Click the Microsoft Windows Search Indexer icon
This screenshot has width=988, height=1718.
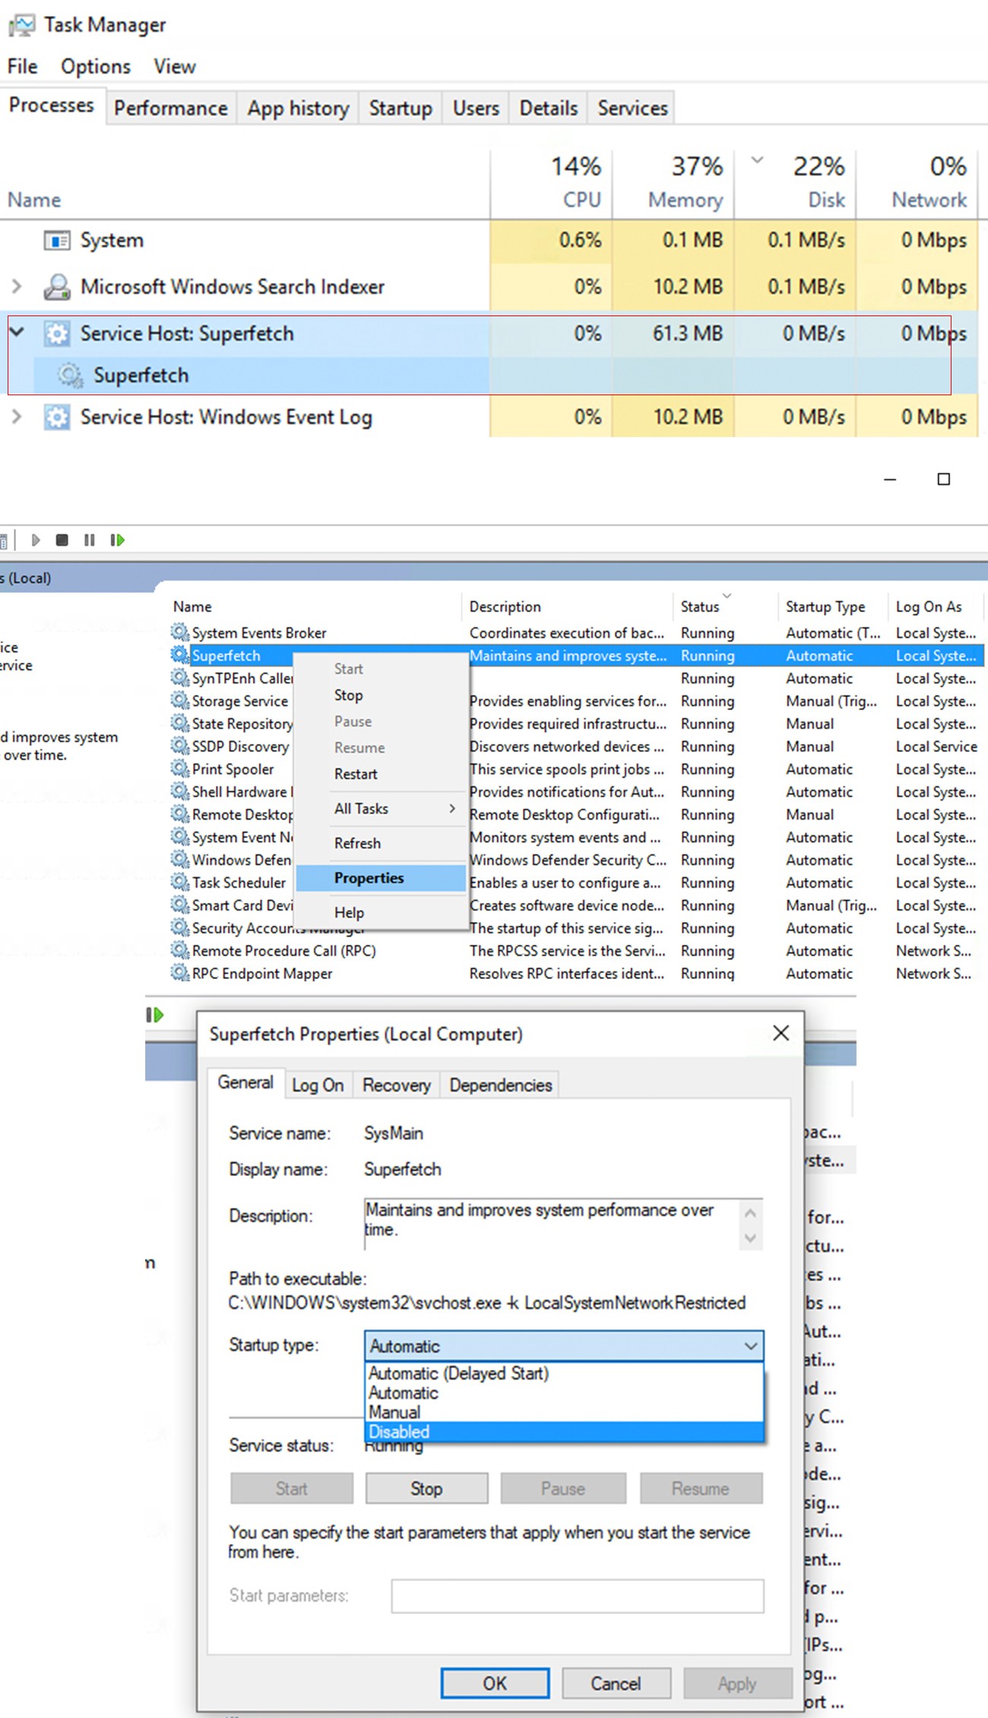57,287
